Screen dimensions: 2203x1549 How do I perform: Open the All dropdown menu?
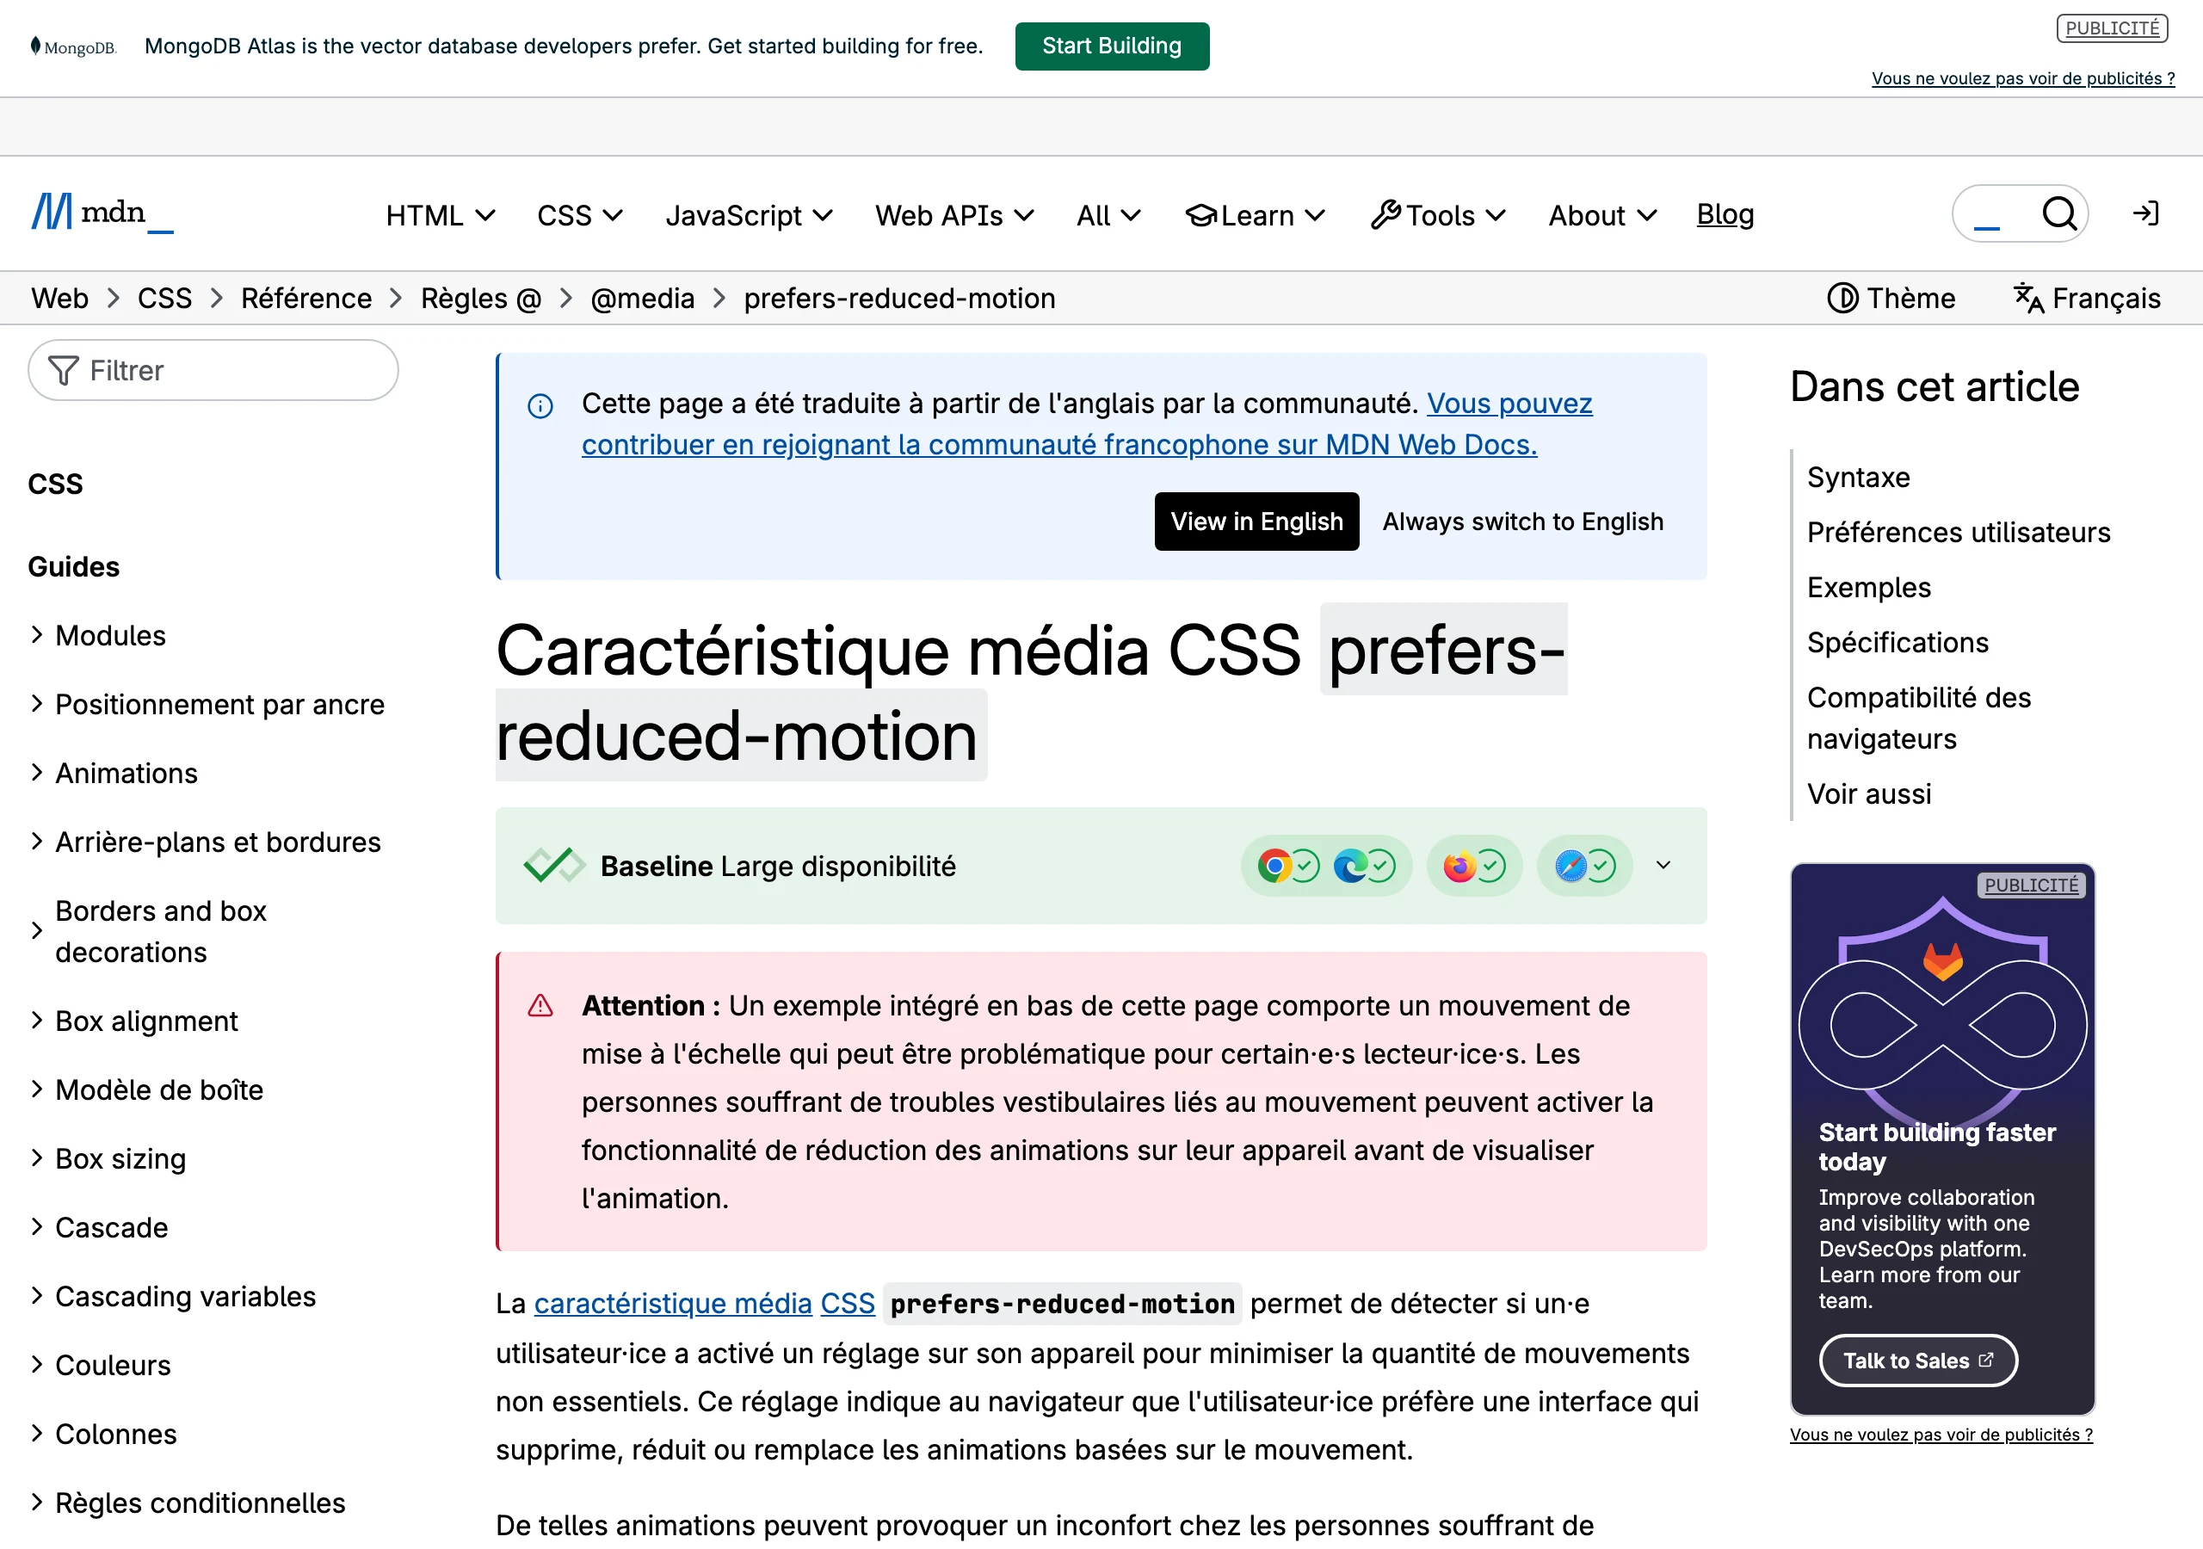tap(1108, 215)
